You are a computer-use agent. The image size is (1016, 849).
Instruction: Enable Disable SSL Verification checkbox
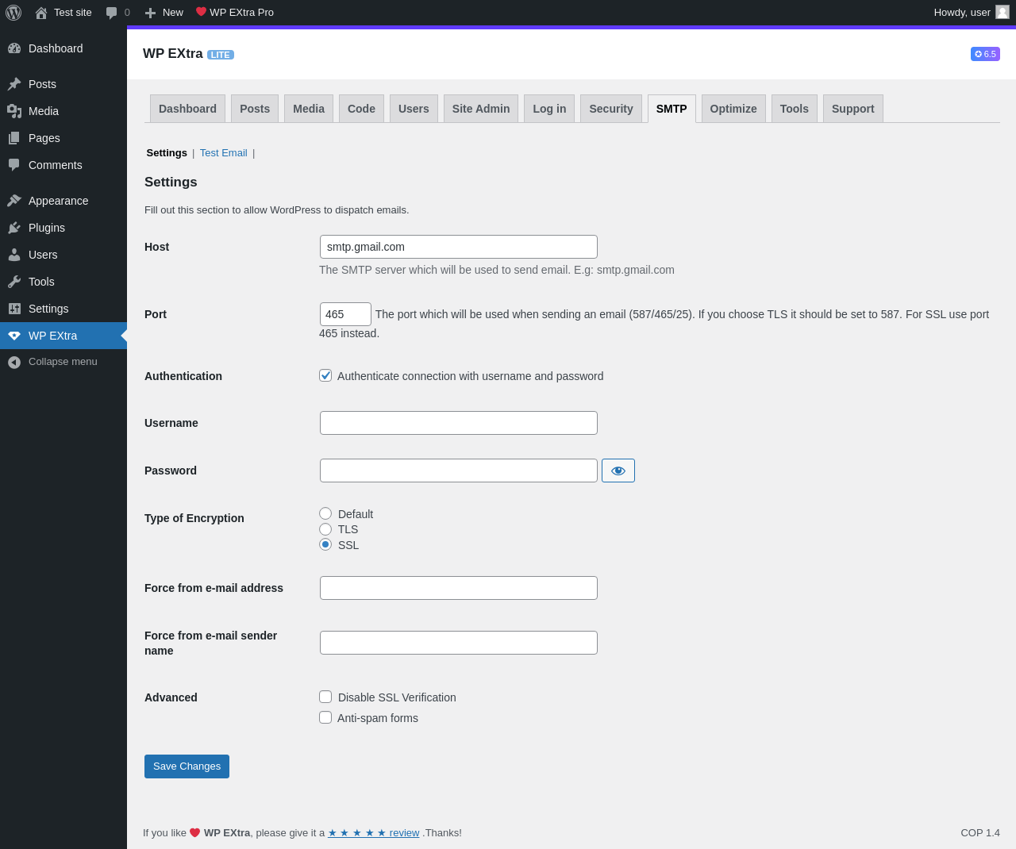tap(325, 697)
